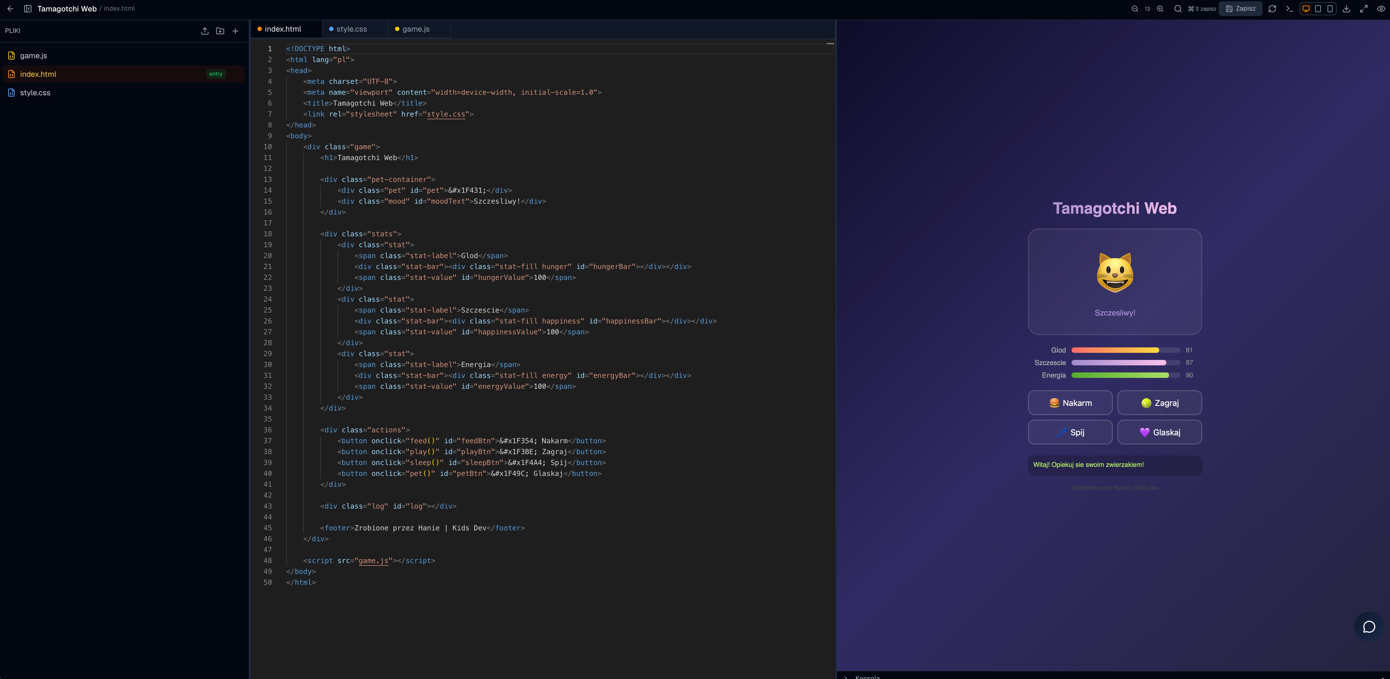Zoom out editor font size
The height and width of the screenshot is (679, 1390).
point(1135,9)
